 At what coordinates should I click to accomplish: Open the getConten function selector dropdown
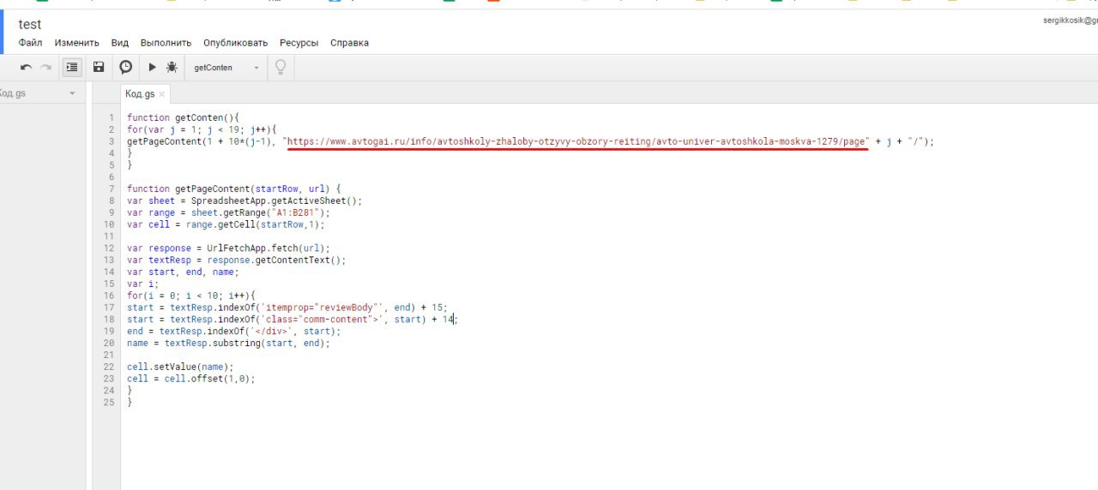point(226,68)
